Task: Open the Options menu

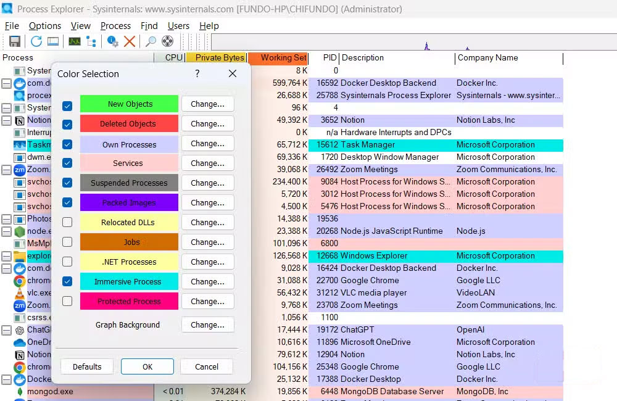Action: [x=45, y=26]
